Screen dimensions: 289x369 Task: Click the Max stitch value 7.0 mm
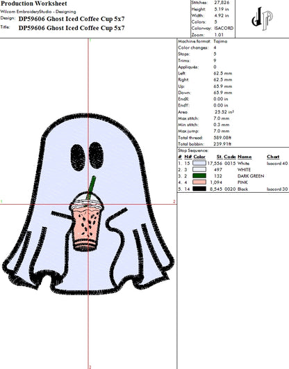(222, 118)
